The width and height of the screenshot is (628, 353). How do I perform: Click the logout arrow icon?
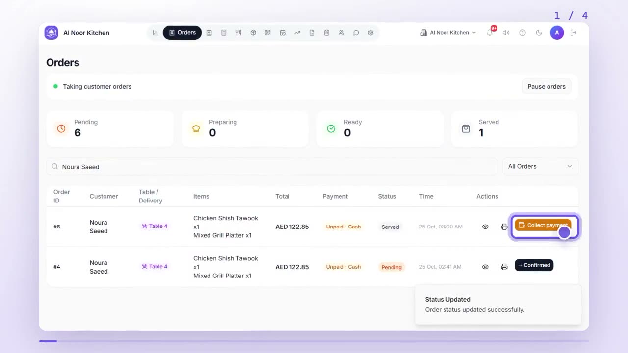[574, 33]
